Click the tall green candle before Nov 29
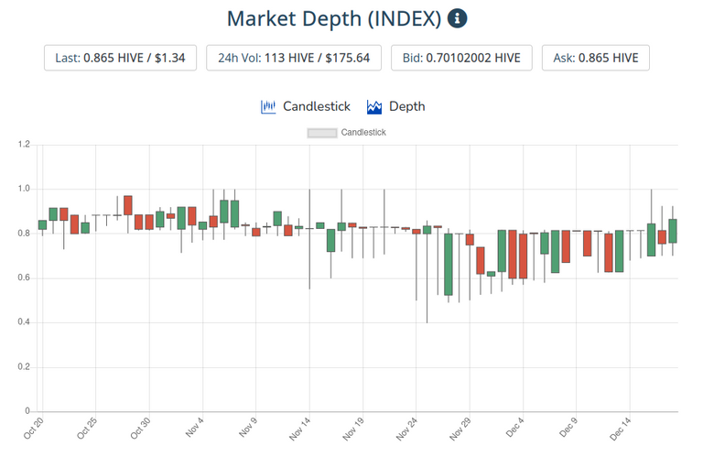The height and width of the screenshot is (457, 703). [448, 264]
